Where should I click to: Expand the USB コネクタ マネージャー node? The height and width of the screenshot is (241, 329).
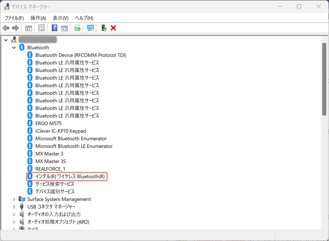click(14, 206)
